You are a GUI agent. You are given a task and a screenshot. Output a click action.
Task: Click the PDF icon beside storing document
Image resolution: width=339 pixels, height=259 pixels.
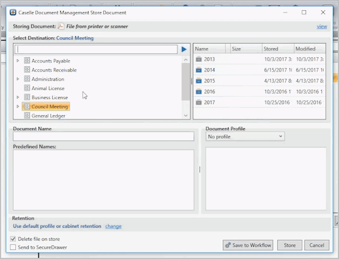coord(61,27)
